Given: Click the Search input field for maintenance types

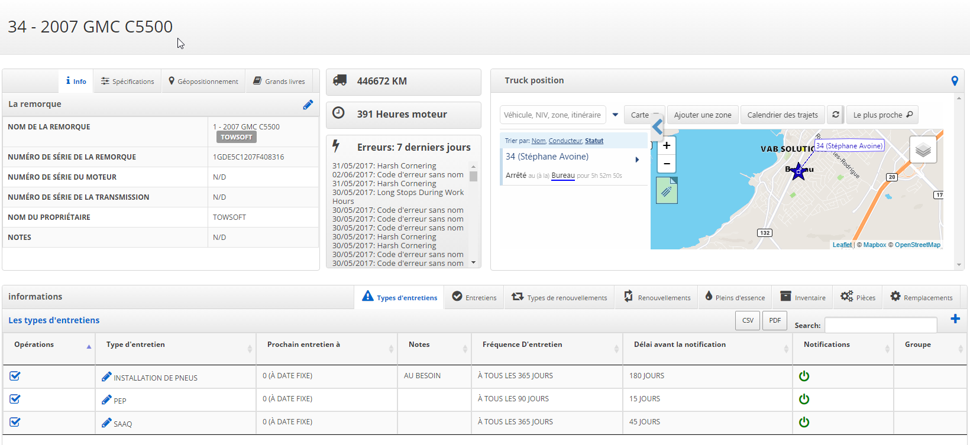Looking at the screenshot, I should click(x=880, y=325).
